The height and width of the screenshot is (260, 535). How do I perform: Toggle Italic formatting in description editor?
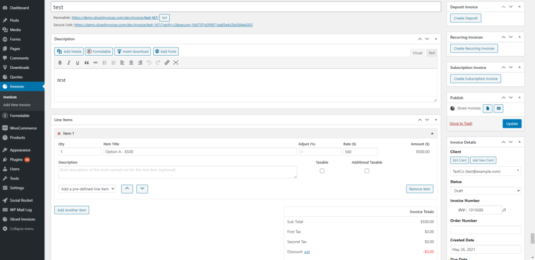tap(68, 63)
